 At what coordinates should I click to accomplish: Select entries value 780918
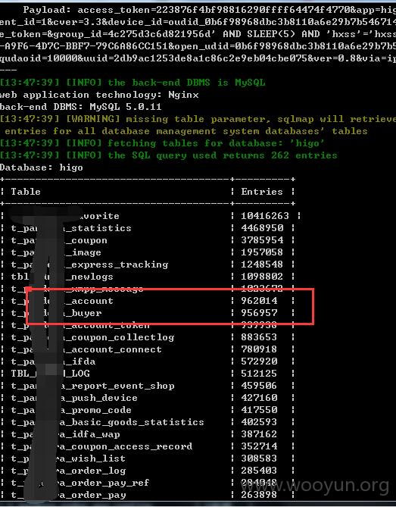(x=259, y=349)
